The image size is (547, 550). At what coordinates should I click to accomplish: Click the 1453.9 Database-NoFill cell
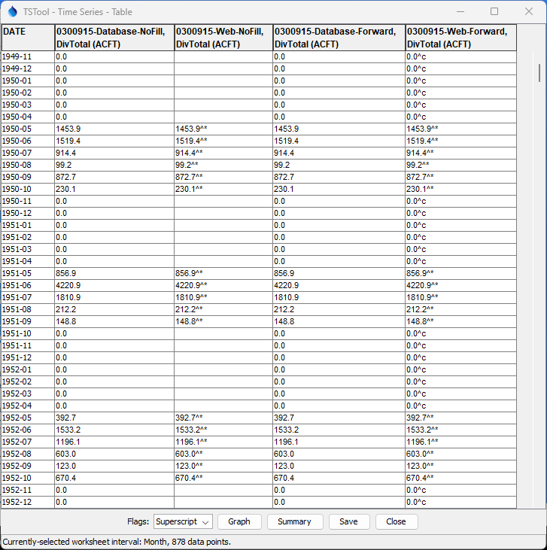[x=114, y=129]
